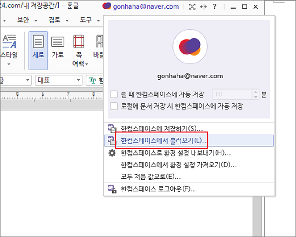Expand the 검토 menu arrow
296x237 pixels.
pos(67,20)
